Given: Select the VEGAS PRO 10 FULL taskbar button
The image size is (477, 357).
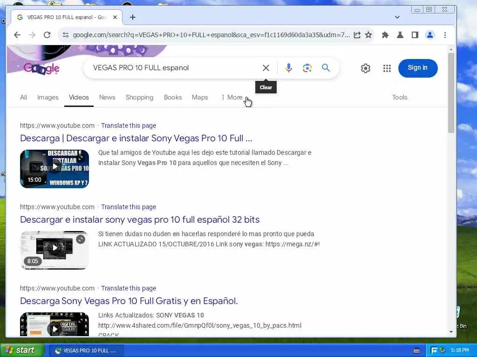Looking at the screenshot, I should coord(86,350).
